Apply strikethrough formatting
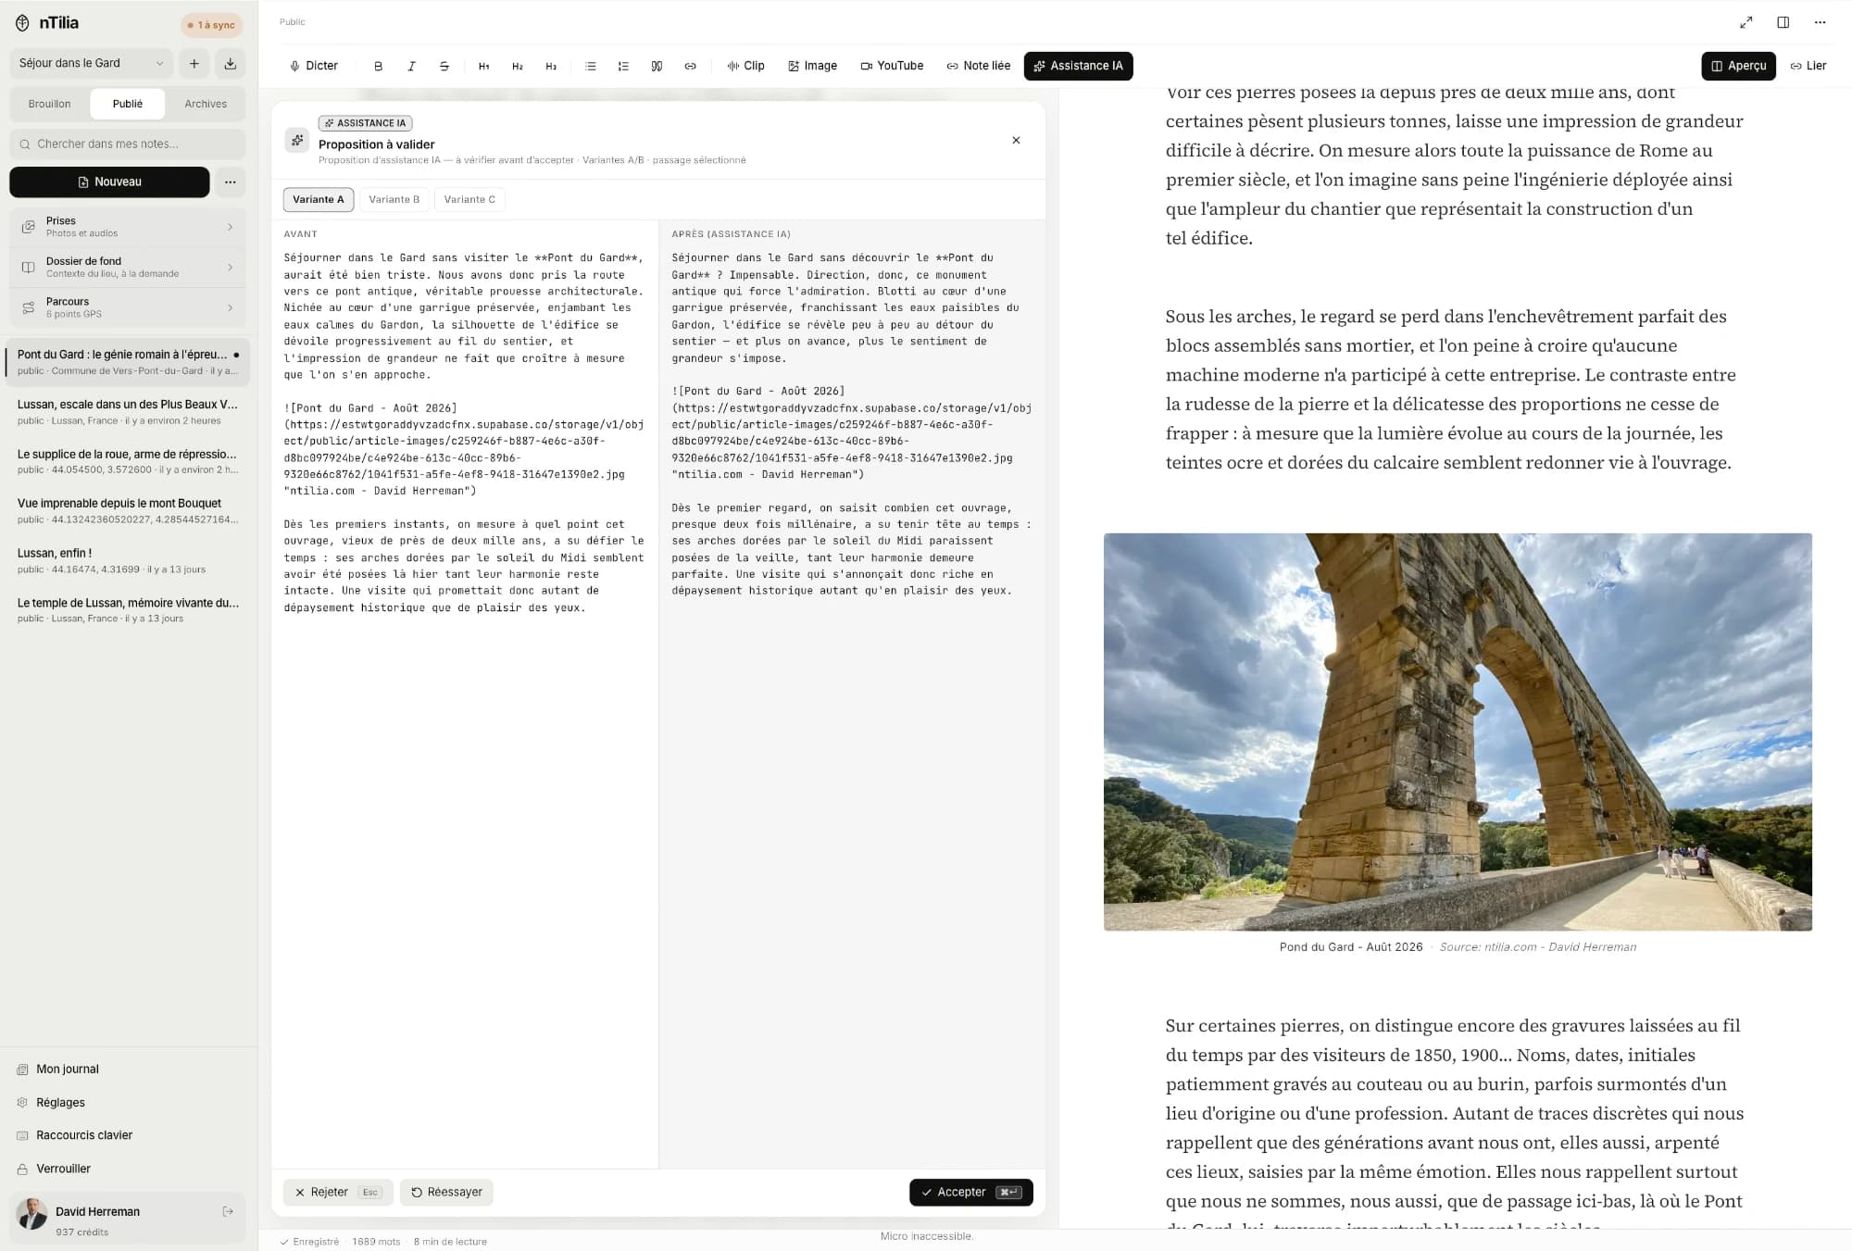The image size is (1852, 1251). [x=444, y=66]
